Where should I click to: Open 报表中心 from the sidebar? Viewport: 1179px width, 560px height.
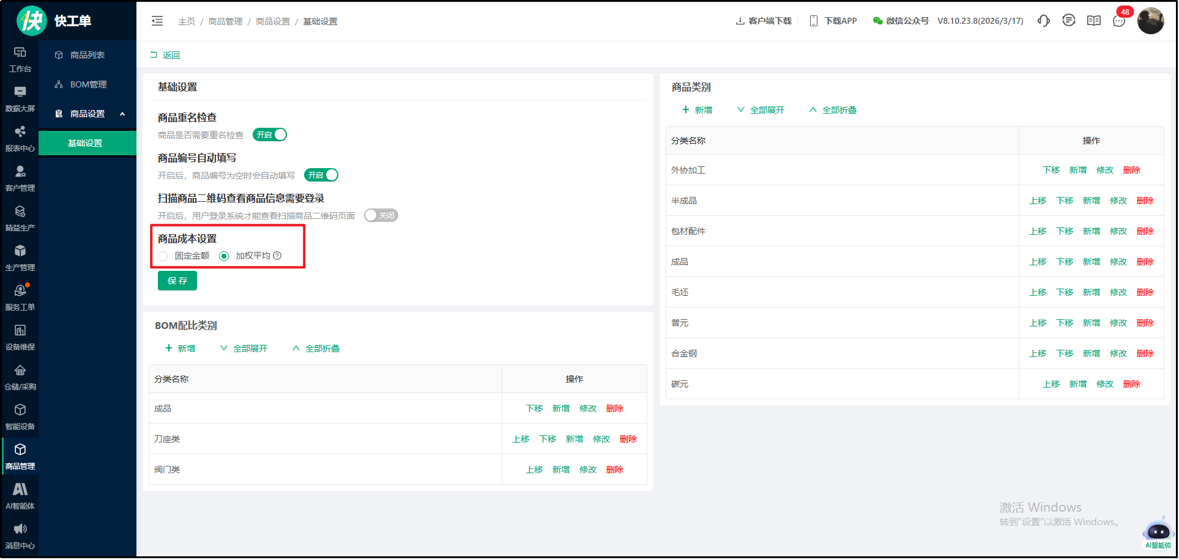[x=20, y=138]
